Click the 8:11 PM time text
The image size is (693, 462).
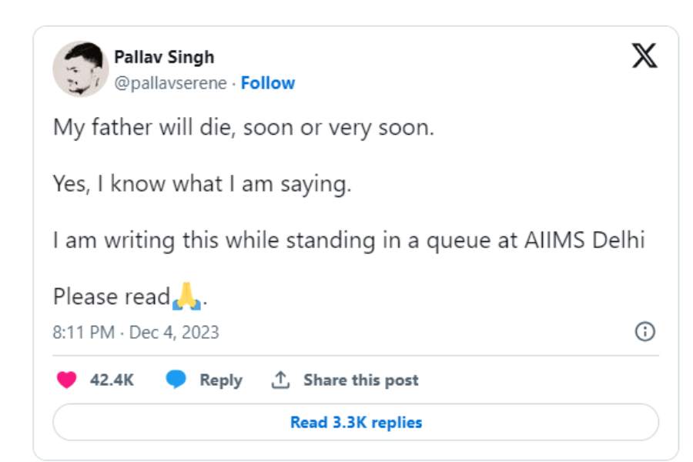pyautogui.click(x=84, y=333)
